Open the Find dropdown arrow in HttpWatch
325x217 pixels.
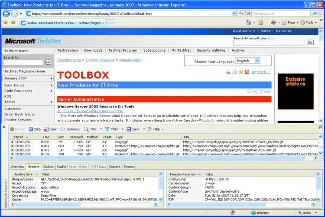[x=101, y=129]
